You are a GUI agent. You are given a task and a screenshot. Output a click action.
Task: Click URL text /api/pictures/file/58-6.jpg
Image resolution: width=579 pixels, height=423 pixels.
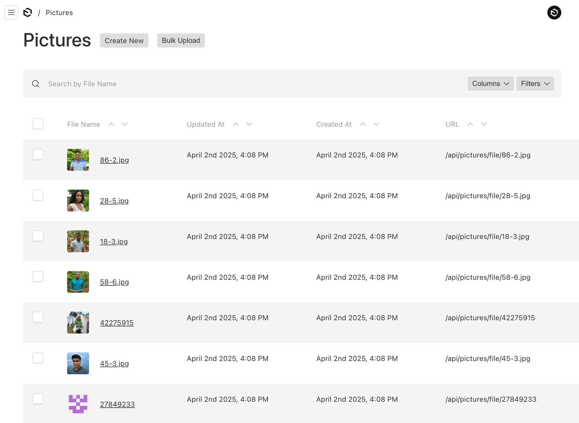pyautogui.click(x=488, y=277)
